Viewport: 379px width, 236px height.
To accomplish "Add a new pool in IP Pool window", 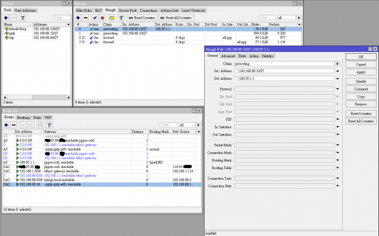I will tap(6, 18).
